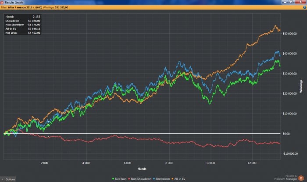The image size is (307, 182).
Task: Click the 4 000 hands axis label
Action: [86, 163]
